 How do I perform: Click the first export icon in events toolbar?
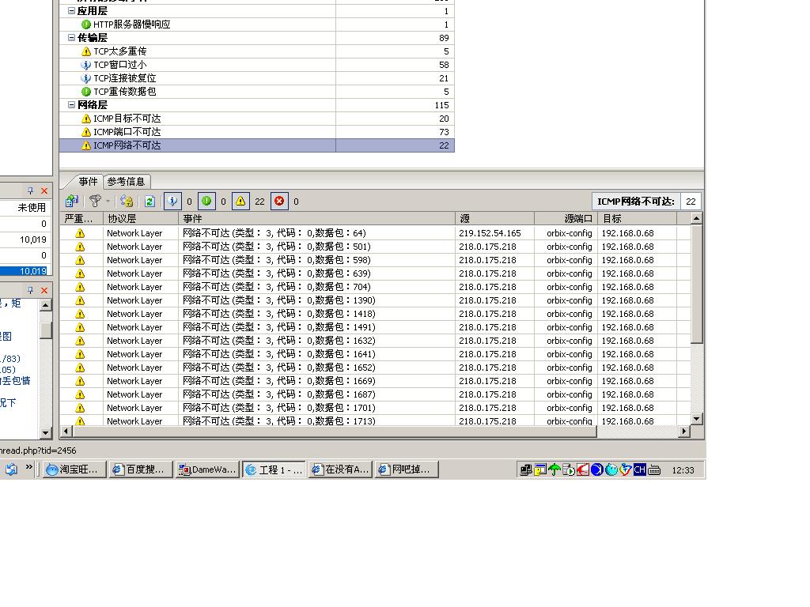pos(72,202)
